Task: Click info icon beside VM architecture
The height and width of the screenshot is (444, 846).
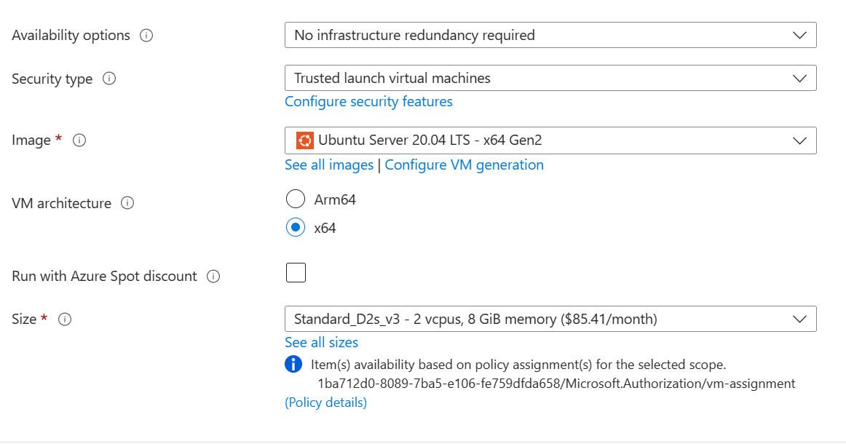Action: coord(127,203)
